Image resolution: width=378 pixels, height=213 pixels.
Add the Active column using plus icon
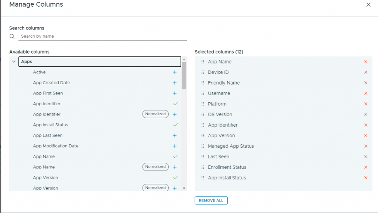[x=175, y=72]
